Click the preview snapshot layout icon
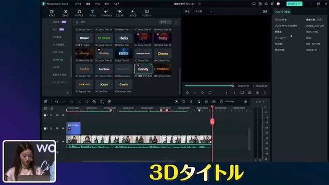The width and height of the screenshot is (329, 185). pos(265,11)
